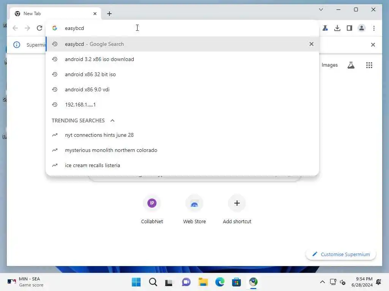Open the muted volume tray icon
This screenshot has width=389, height=291.
pos(343,282)
